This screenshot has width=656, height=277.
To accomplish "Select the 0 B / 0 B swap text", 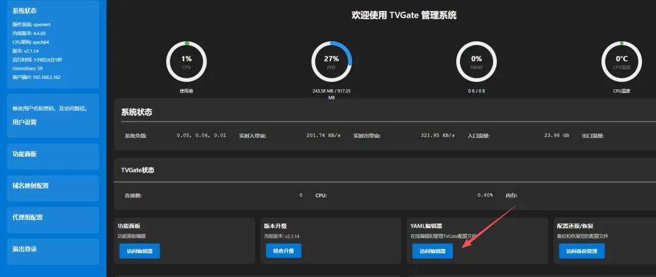I will [477, 91].
